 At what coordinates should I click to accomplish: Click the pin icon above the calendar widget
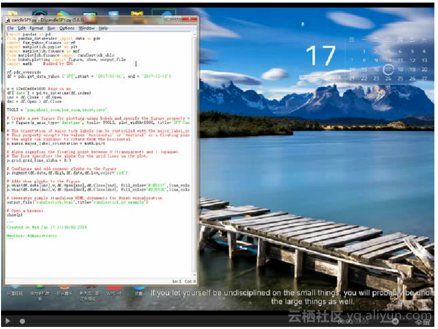(303, 25)
